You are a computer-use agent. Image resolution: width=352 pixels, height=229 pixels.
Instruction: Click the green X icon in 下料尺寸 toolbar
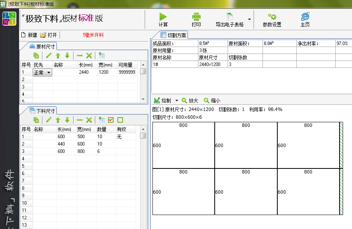pyautogui.click(x=89, y=120)
